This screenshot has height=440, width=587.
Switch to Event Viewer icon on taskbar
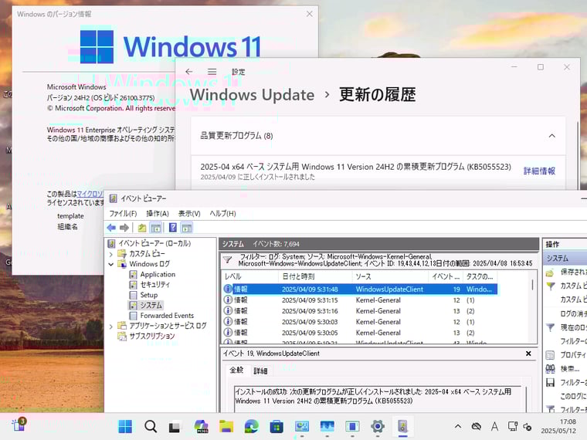[x=402, y=426]
